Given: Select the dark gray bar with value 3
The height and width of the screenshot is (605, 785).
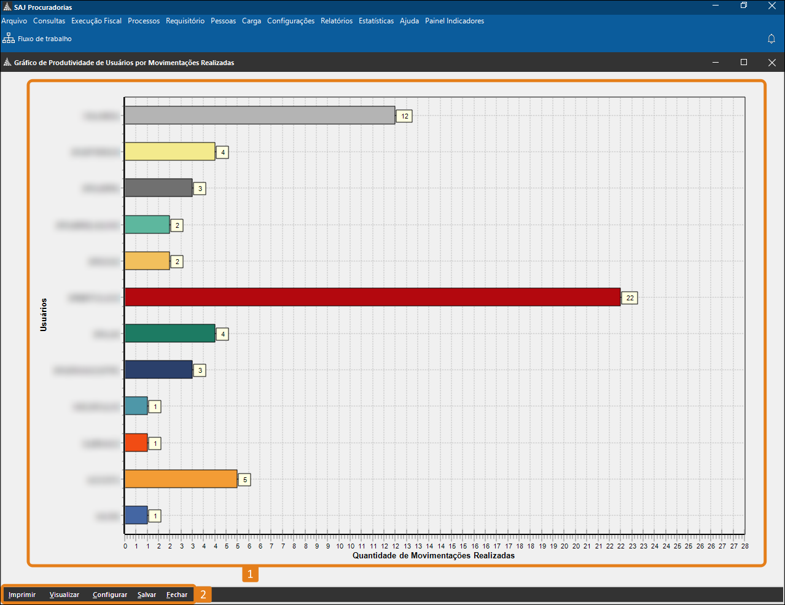Looking at the screenshot, I should [158, 188].
